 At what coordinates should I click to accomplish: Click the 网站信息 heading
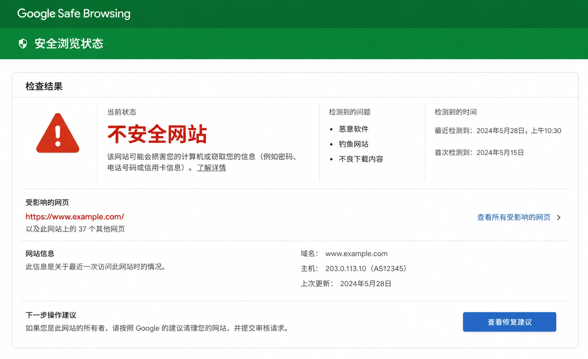40,253
